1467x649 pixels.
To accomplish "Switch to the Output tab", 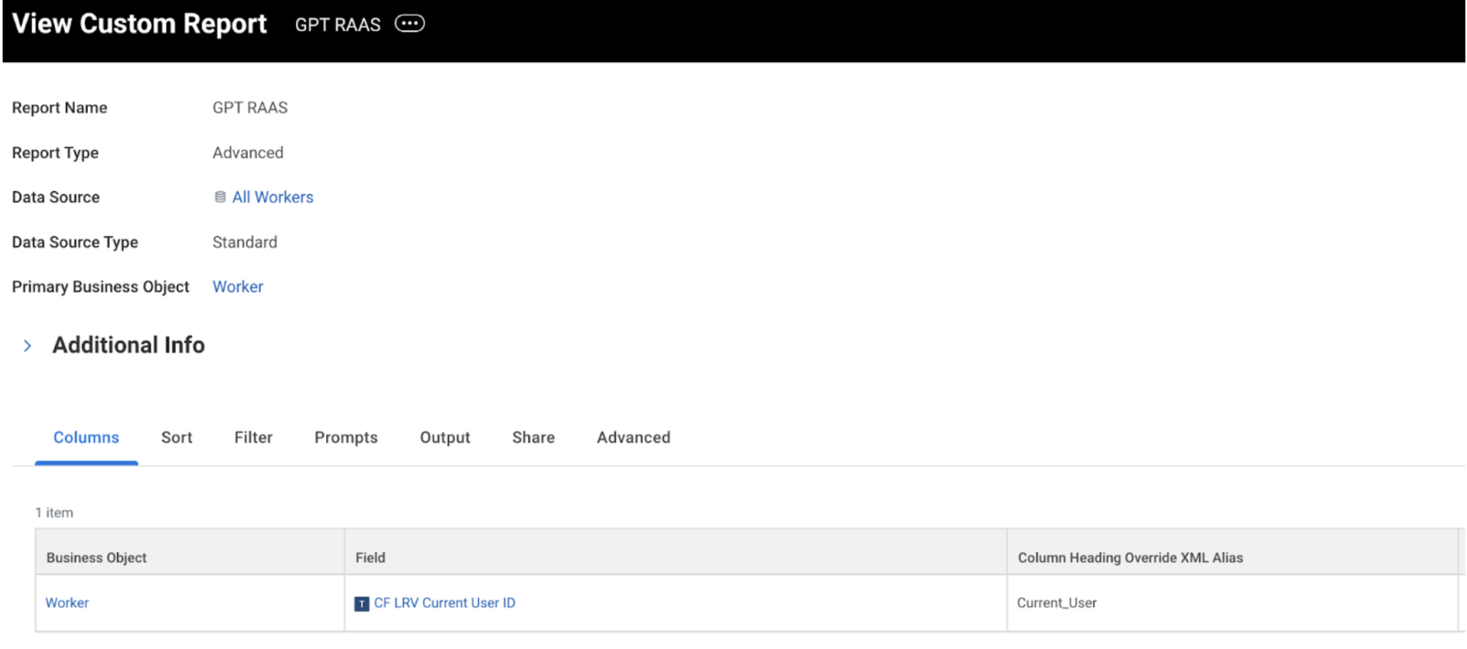I will pyautogui.click(x=445, y=437).
